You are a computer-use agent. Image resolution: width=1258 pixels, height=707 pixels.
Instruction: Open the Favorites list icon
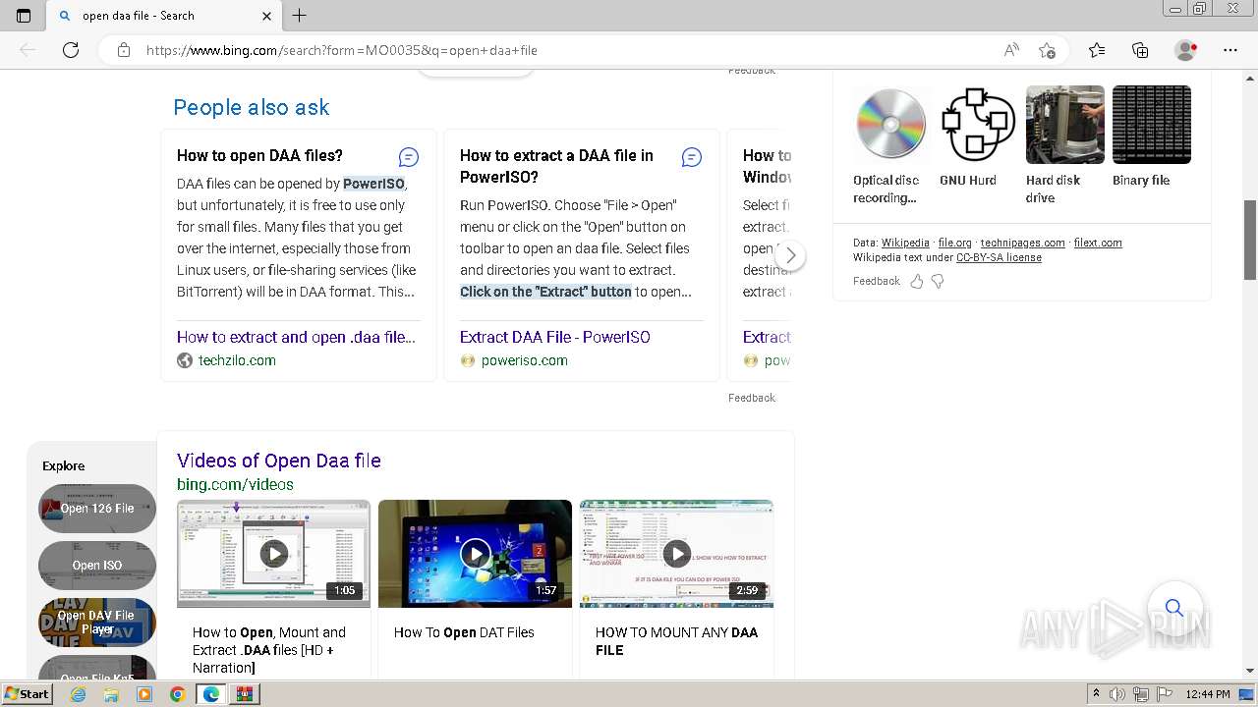(x=1097, y=50)
